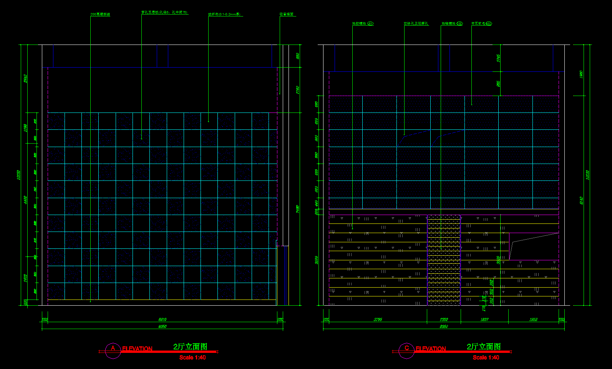Viewport: 612px width, 369px height.
Task: Select the 玻纤布(0.1-0.2mm厚) annotation label
Action: click(x=224, y=15)
